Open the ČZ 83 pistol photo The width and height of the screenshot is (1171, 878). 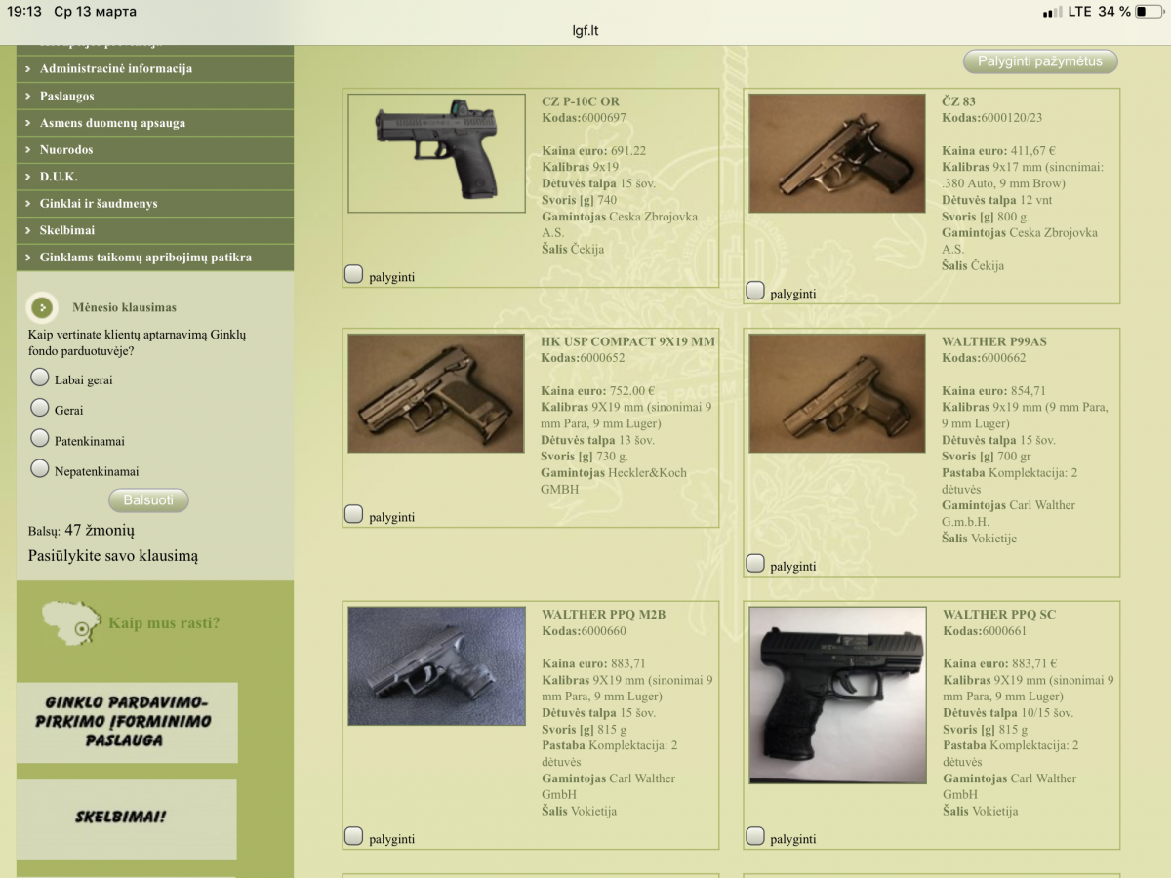837,153
